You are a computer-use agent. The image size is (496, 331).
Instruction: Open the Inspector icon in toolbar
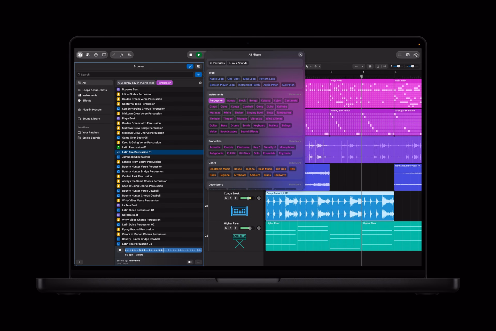point(88,55)
